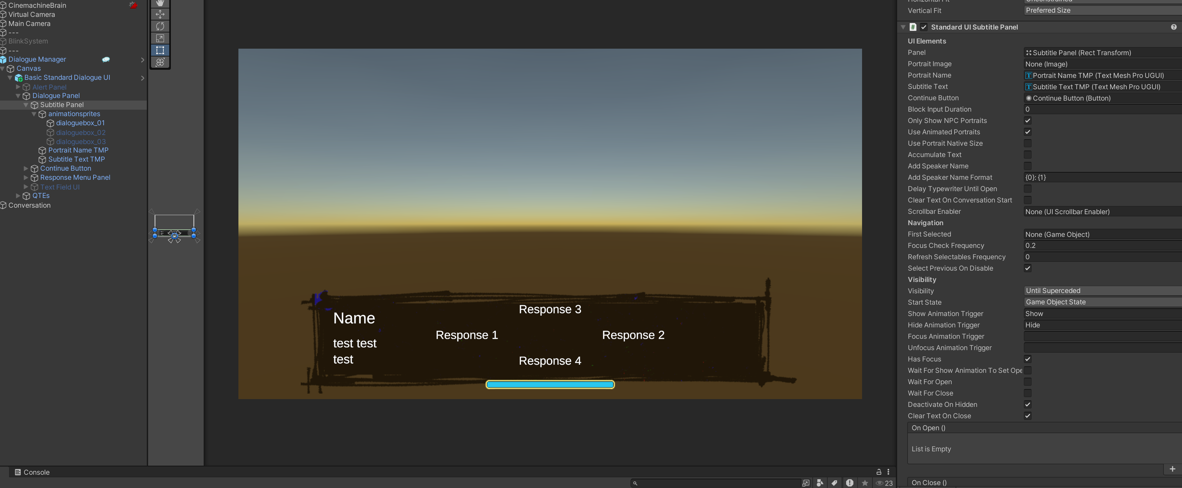Collapse Basic Standard Dialogue UI node
This screenshot has height=488, width=1182.
click(x=10, y=78)
